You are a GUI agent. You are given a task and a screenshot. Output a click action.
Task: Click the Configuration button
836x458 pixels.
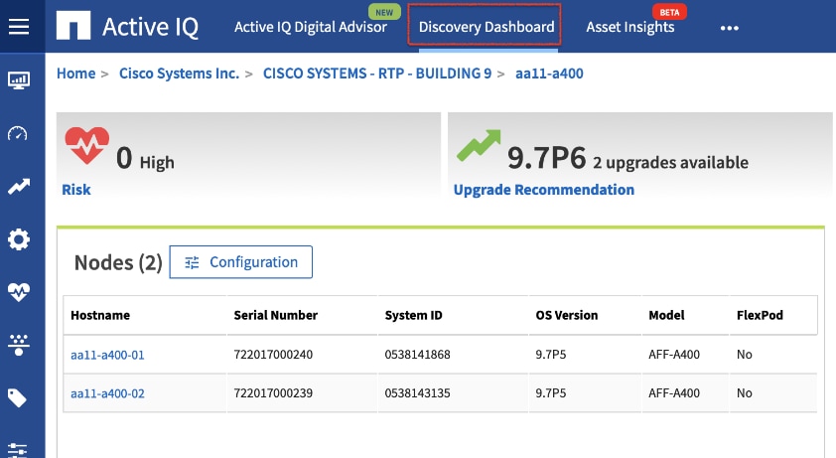click(x=241, y=262)
